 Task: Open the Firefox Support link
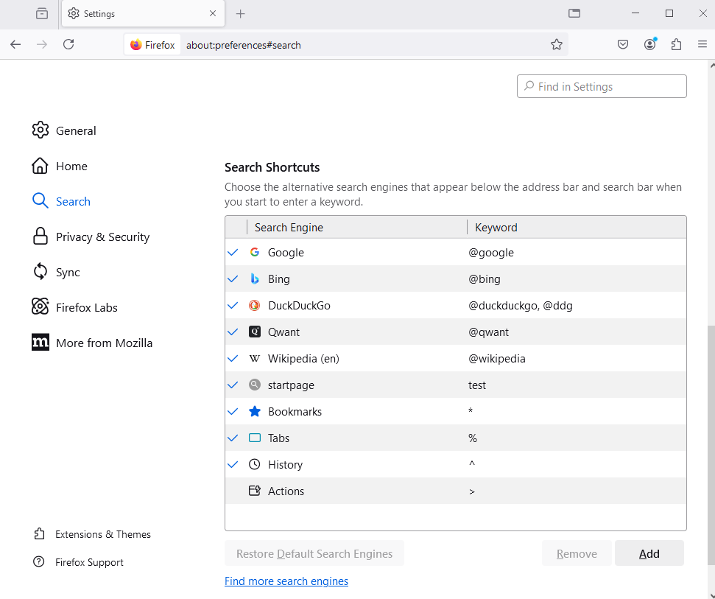[x=79, y=562]
